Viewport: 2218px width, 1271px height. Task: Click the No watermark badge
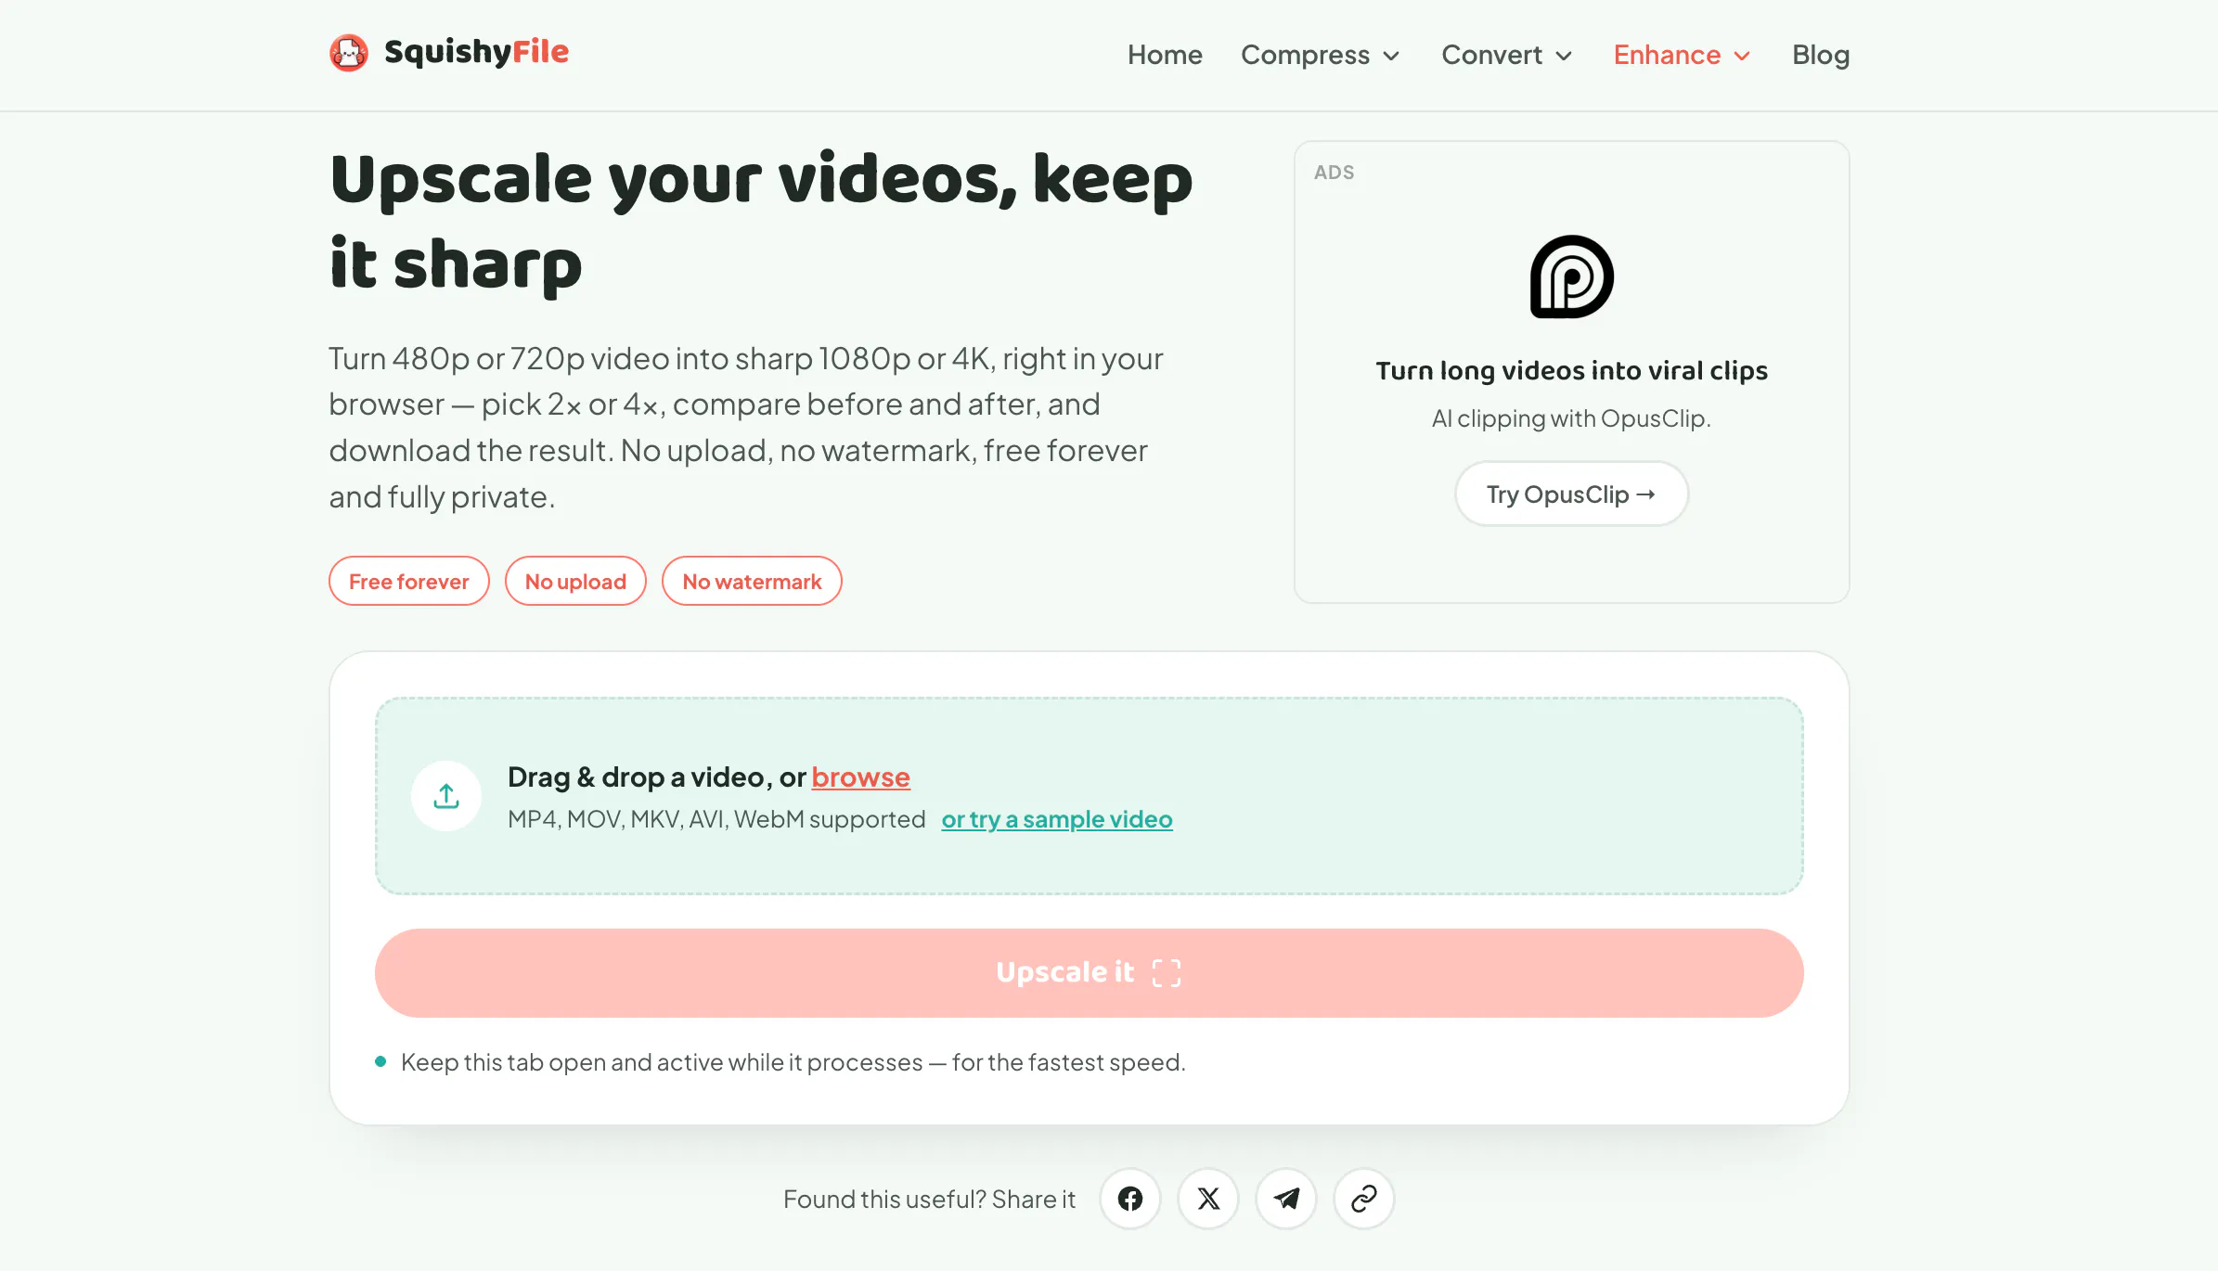(752, 582)
